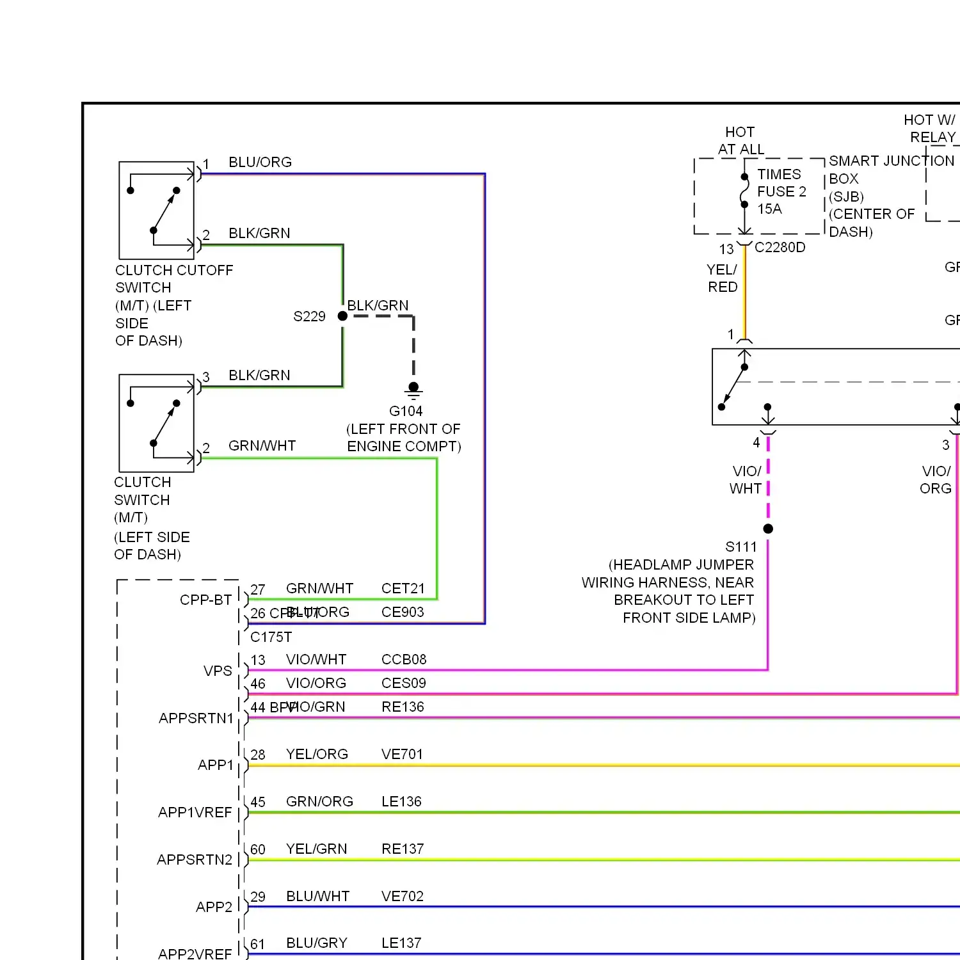The height and width of the screenshot is (960, 960).
Task: Click the G104 ground symbol
Action: click(413, 390)
